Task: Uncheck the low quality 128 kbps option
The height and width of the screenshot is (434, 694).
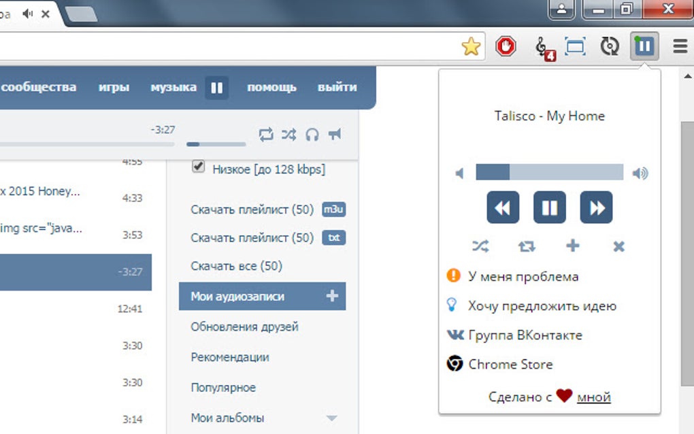Action: point(198,167)
